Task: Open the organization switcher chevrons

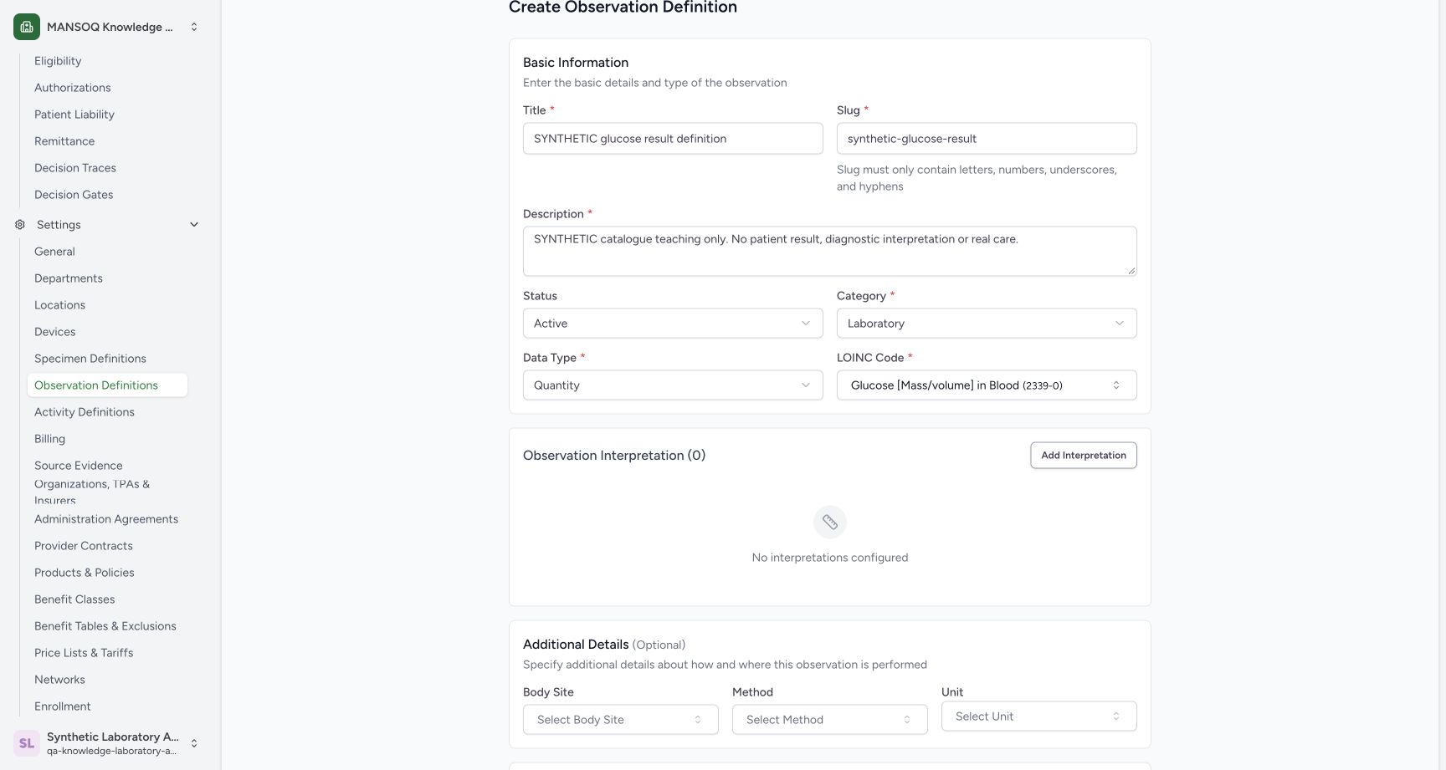Action: (x=194, y=27)
